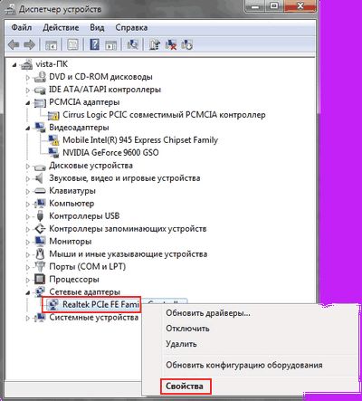Click the Back arrow toolbar icon
This screenshot has height=401, width=362.
pos(14,45)
